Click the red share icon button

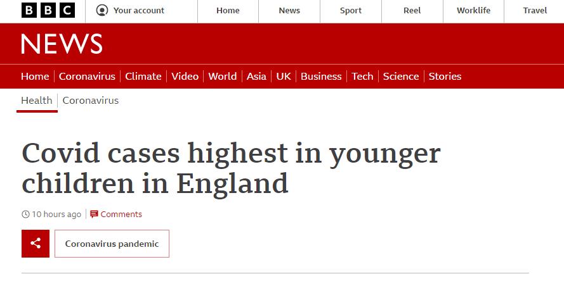tap(36, 244)
